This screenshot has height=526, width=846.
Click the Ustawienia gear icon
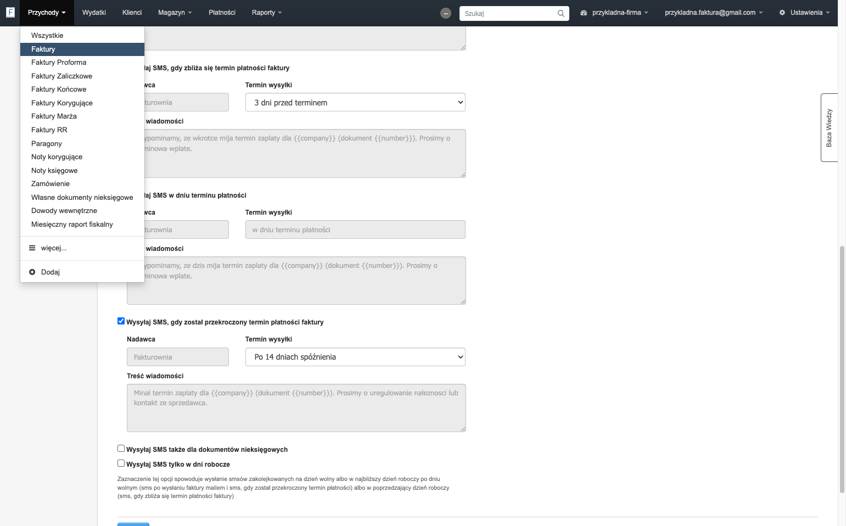[782, 13]
